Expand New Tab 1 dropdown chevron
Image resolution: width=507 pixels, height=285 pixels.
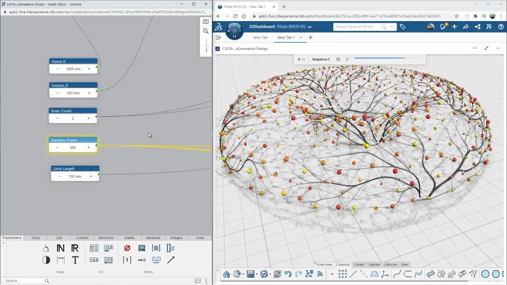click(301, 37)
